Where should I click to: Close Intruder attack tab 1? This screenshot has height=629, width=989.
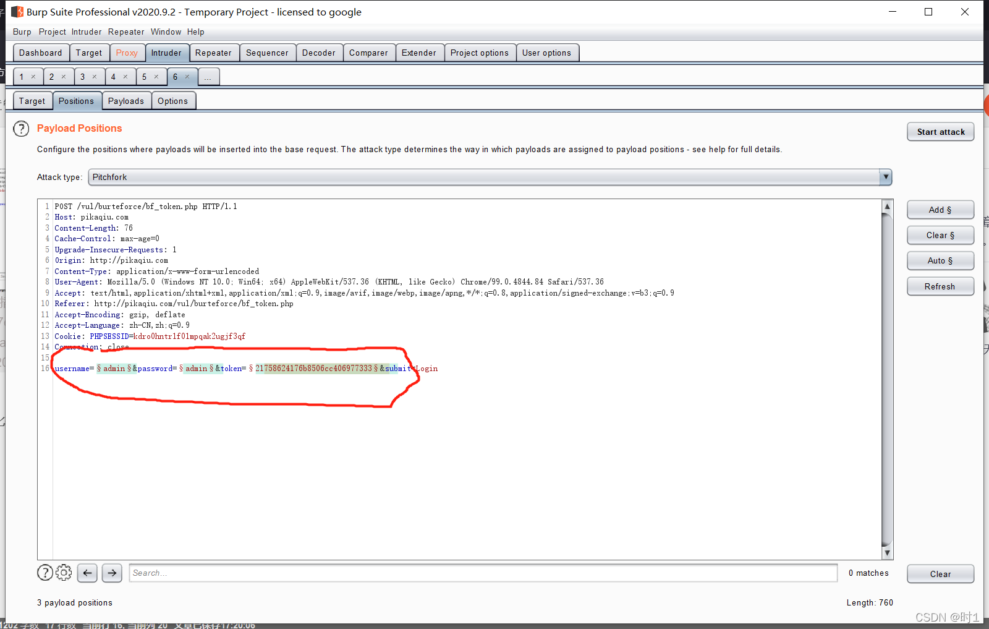[33, 77]
